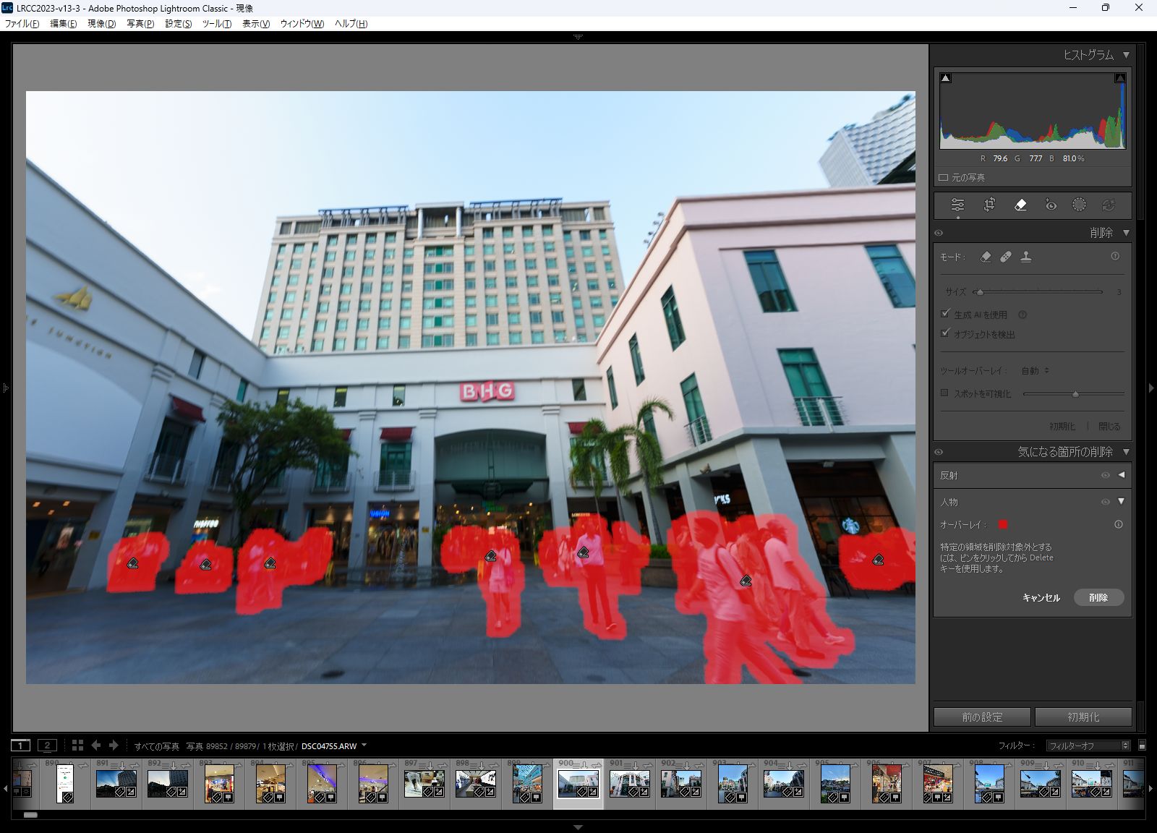1157x833 pixels.
Task: Expand the 反射 section
Action: coord(1122,475)
